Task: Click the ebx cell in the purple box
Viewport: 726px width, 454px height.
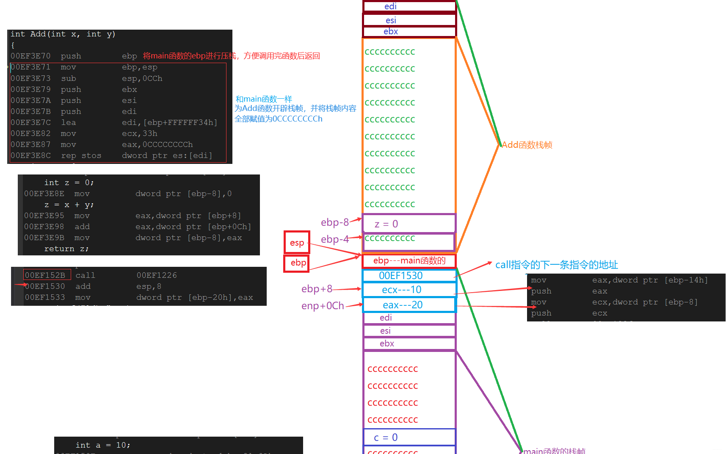Action: click(x=409, y=343)
